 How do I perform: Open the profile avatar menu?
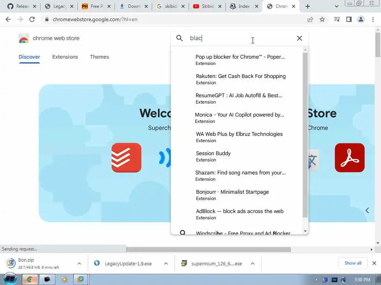[361, 19]
